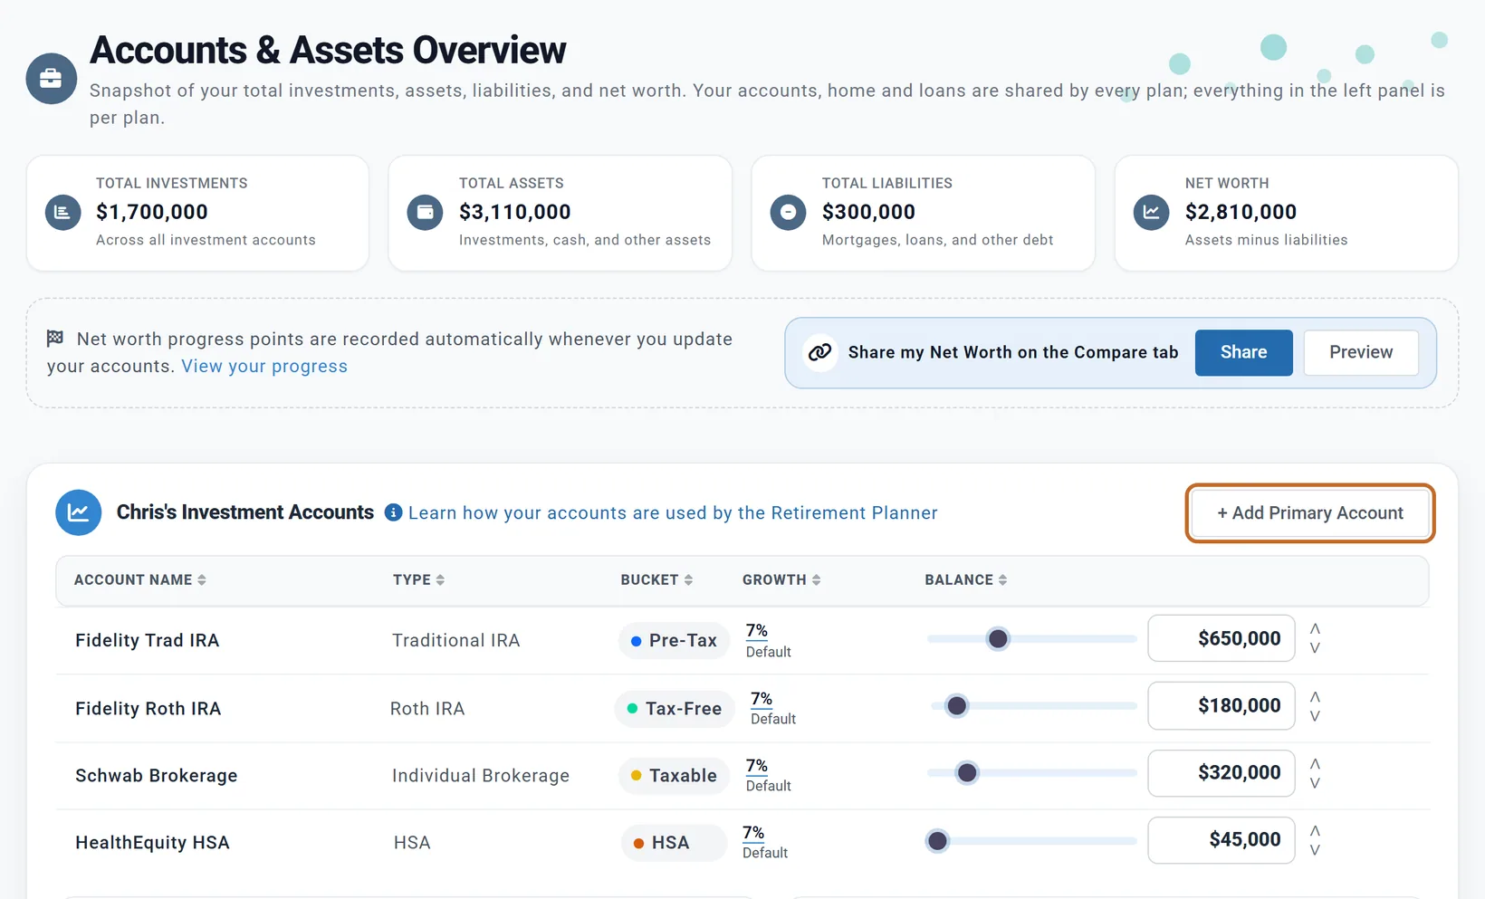Select the HealthEquity HSA account name
This screenshot has height=899, width=1485.
point(152,843)
